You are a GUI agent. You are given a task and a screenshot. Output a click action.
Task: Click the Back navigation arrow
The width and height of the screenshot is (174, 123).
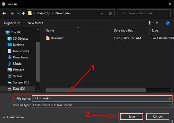point(4,13)
